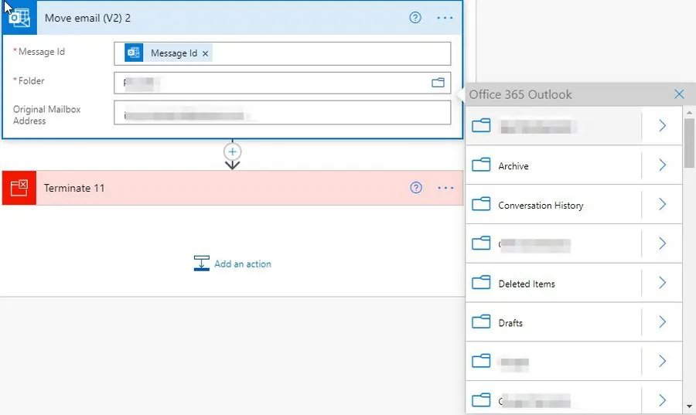Screen dimensions: 696x415
Task: Remove the Message Id token with its x
Action: coord(206,53)
